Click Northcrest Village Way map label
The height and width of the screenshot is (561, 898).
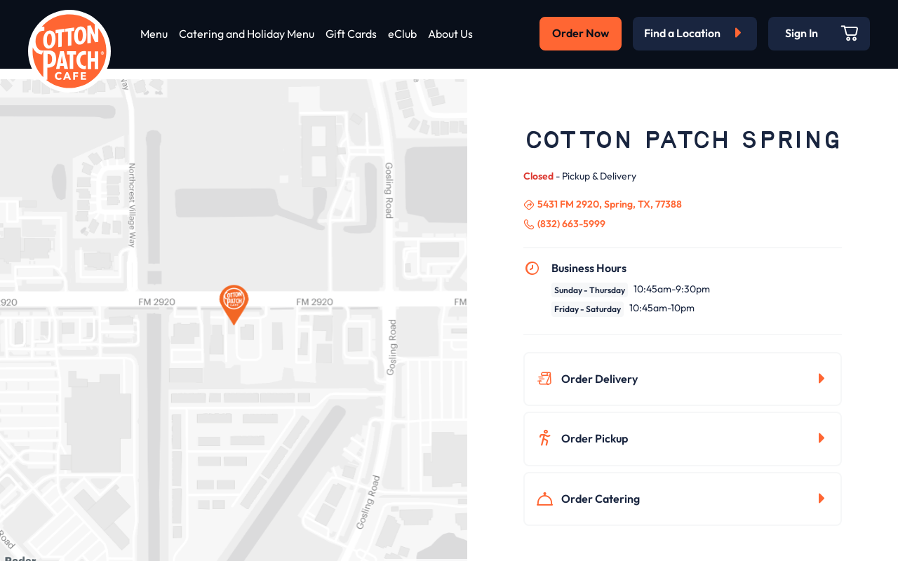coord(132,205)
